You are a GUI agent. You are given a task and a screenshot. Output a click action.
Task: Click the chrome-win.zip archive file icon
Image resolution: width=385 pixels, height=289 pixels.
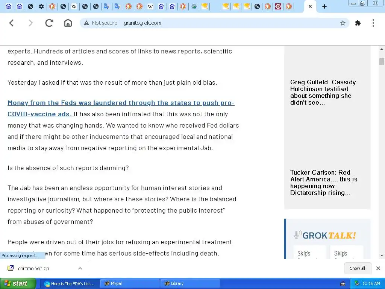11,268
